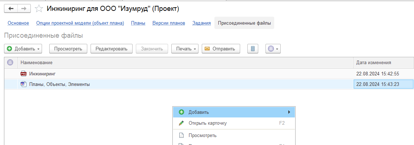The image size is (414, 145).
Task: Click the document icon beside Планы, Объекты, Элементы
Action: 24,84
